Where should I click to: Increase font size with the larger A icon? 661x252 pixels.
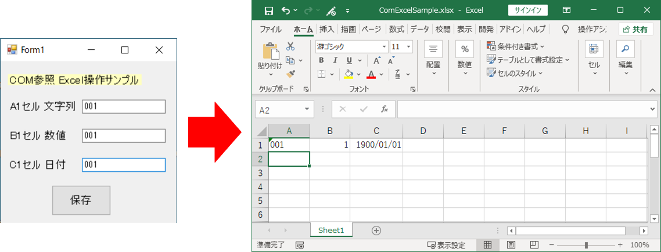pyautogui.click(x=377, y=60)
